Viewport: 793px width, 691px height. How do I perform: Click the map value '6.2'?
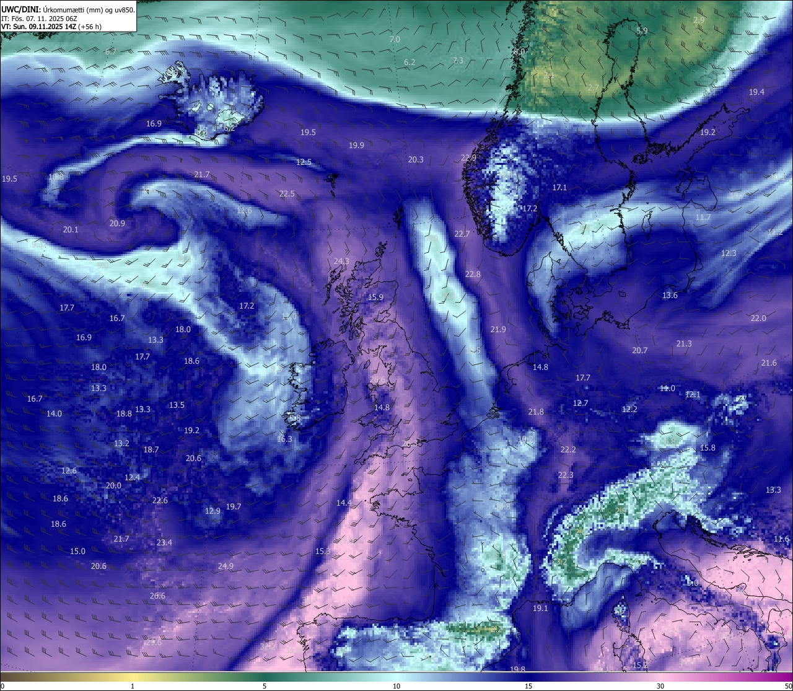(x=410, y=62)
